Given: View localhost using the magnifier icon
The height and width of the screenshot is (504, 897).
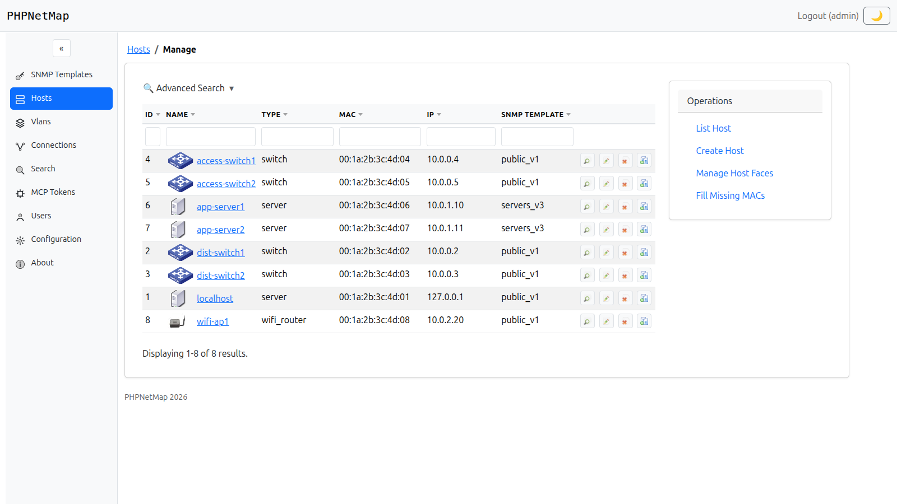Looking at the screenshot, I should 587,298.
